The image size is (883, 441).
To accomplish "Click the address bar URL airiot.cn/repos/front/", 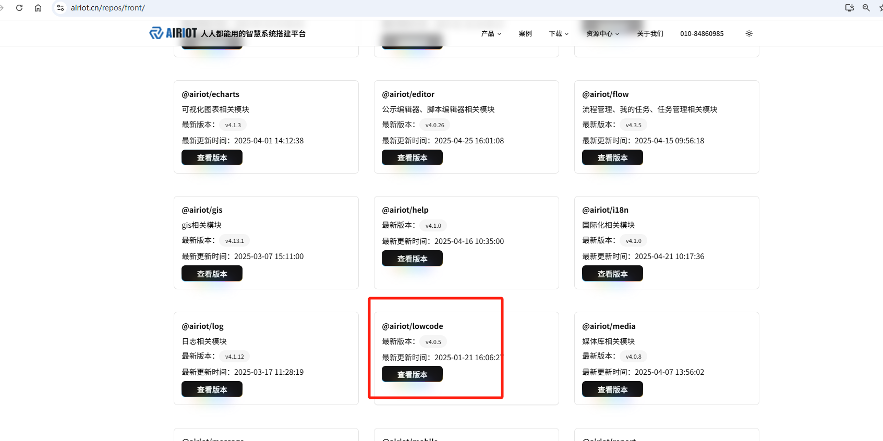I will pyautogui.click(x=108, y=8).
